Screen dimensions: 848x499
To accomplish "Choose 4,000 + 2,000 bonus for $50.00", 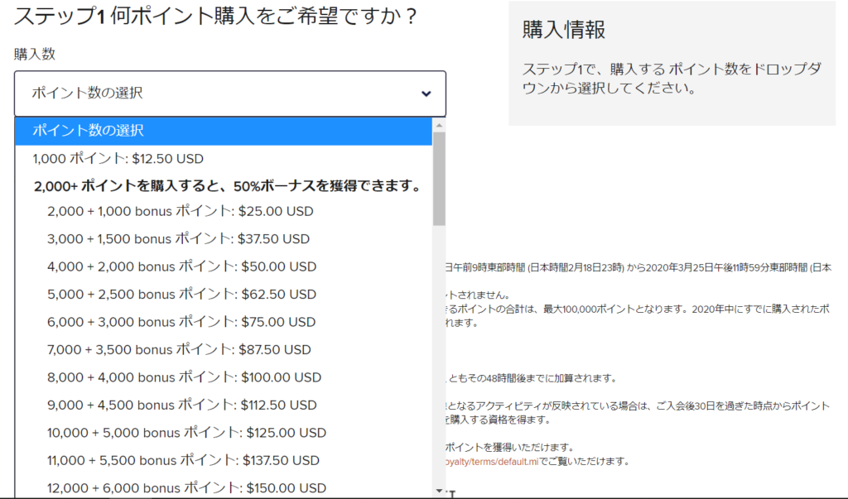I will tap(181, 266).
